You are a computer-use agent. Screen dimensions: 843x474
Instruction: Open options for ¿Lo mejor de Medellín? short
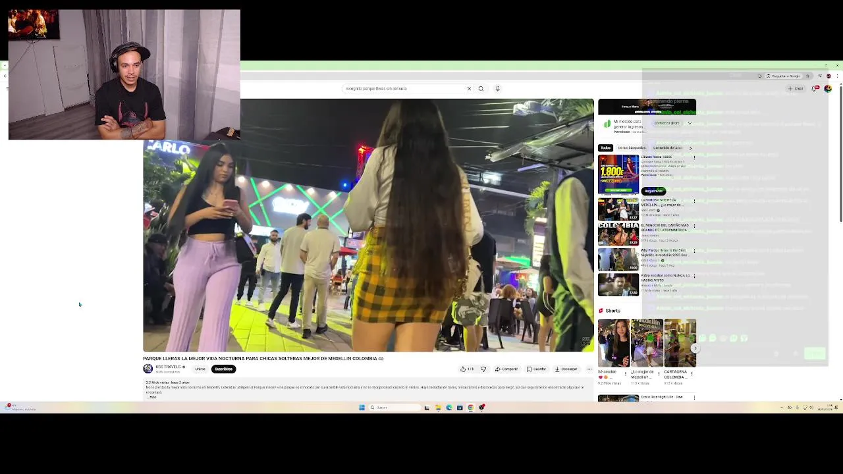click(x=659, y=373)
